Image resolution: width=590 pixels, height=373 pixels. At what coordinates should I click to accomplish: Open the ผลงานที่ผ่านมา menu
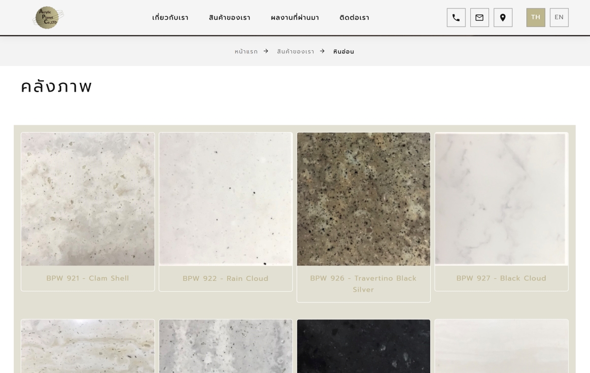pyautogui.click(x=295, y=18)
